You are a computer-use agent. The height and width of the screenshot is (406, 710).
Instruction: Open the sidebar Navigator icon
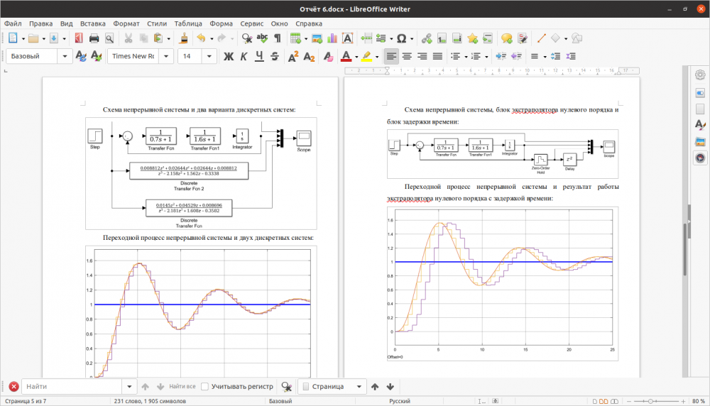pyautogui.click(x=700, y=158)
